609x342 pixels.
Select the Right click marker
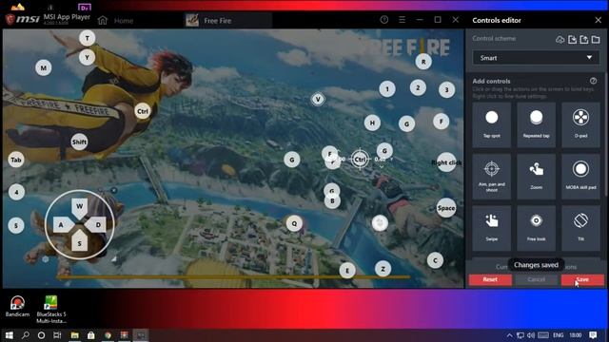click(446, 162)
